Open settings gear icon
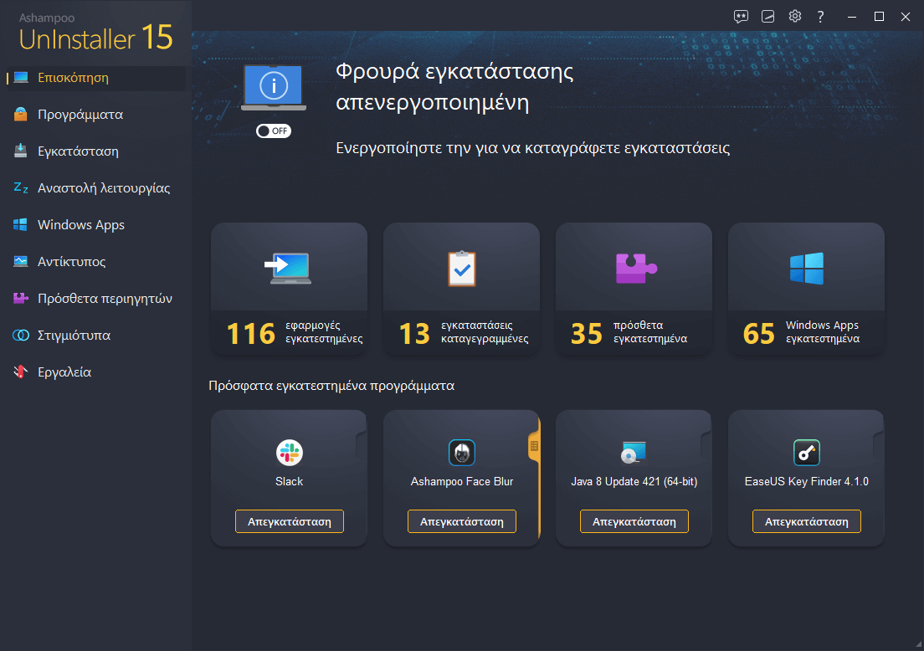Screen dimensions: 924x651 click(x=795, y=17)
